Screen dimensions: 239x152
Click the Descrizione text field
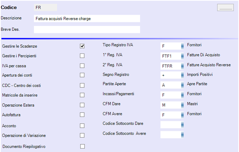coord(87,18)
